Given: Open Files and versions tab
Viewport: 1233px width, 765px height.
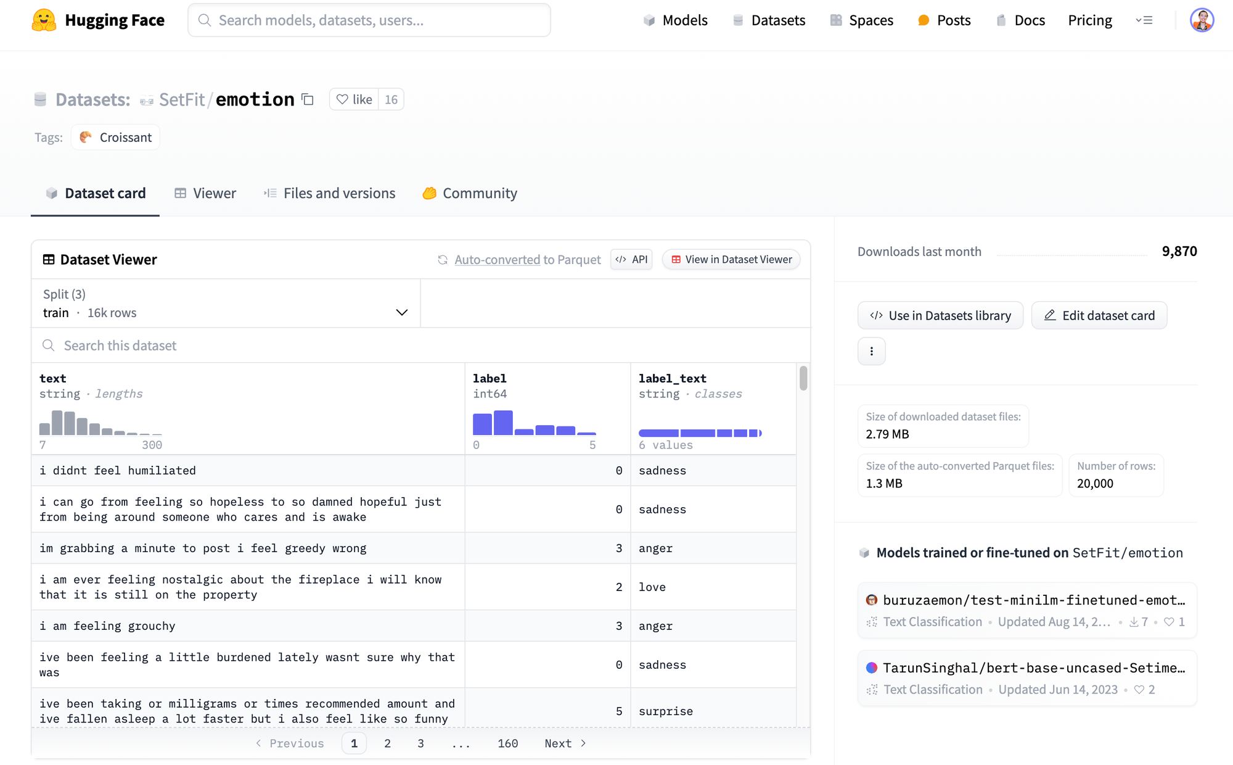Looking at the screenshot, I should click(x=330, y=193).
